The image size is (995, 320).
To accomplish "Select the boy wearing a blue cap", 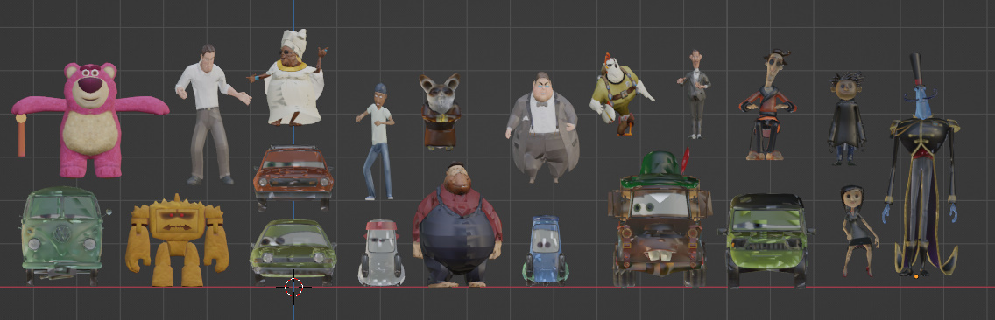I will pos(377,141).
